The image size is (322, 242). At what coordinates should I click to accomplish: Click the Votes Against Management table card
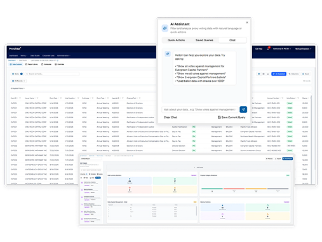[152, 210]
